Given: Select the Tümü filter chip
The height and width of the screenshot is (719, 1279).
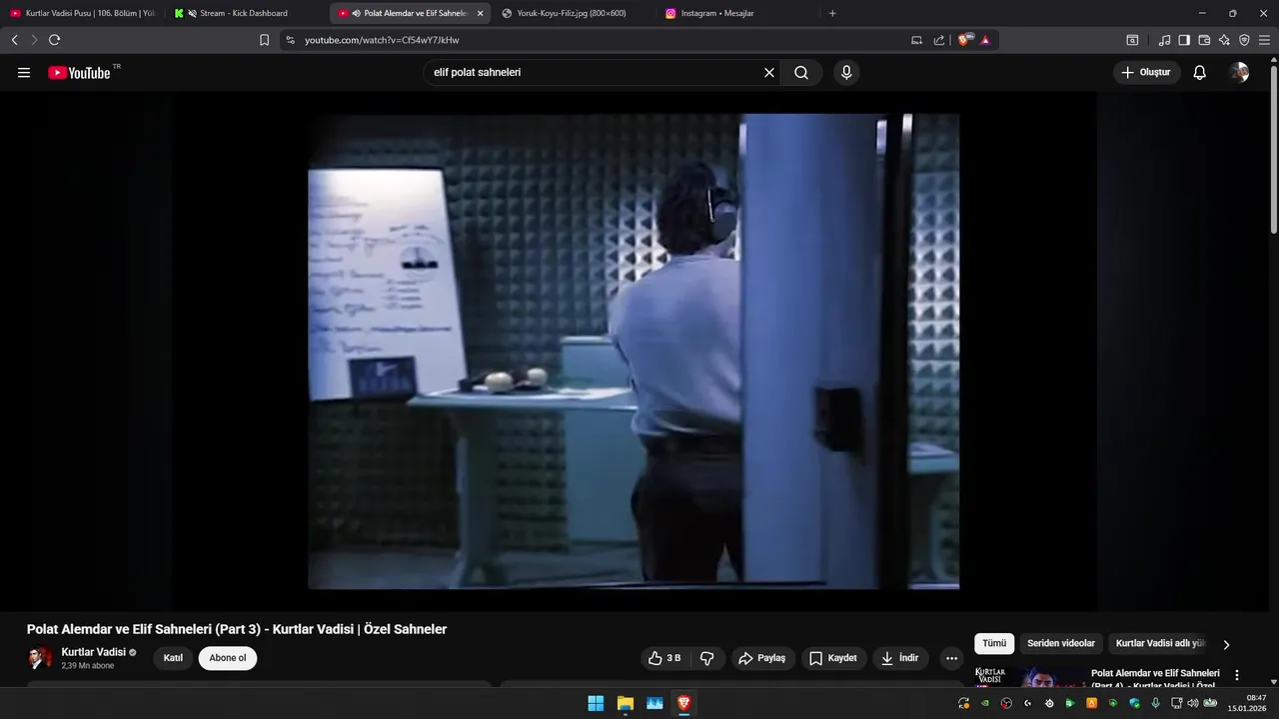Looking at the screenshot, I should (x=994, y=643).
